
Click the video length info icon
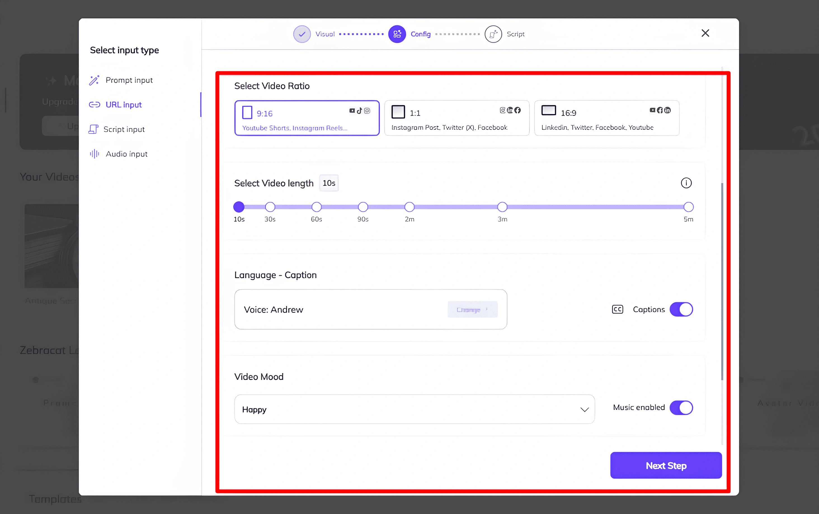(x=686, y=183)
